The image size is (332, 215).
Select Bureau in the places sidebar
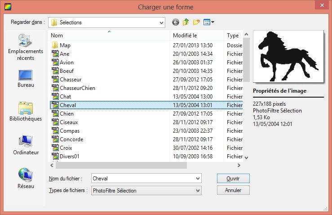coord(25,79)
